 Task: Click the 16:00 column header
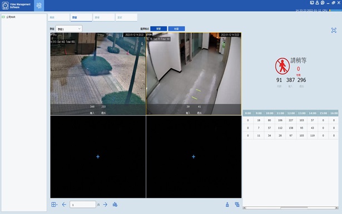tap(334, 113)
